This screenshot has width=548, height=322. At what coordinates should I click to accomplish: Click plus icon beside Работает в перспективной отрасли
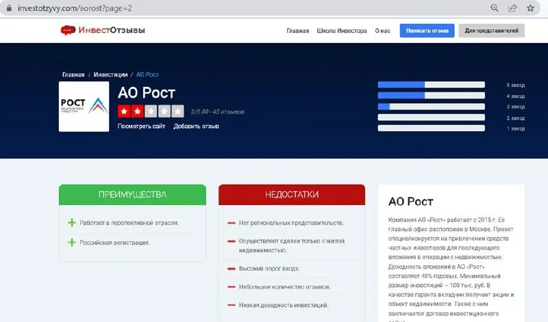pos(72,223)
